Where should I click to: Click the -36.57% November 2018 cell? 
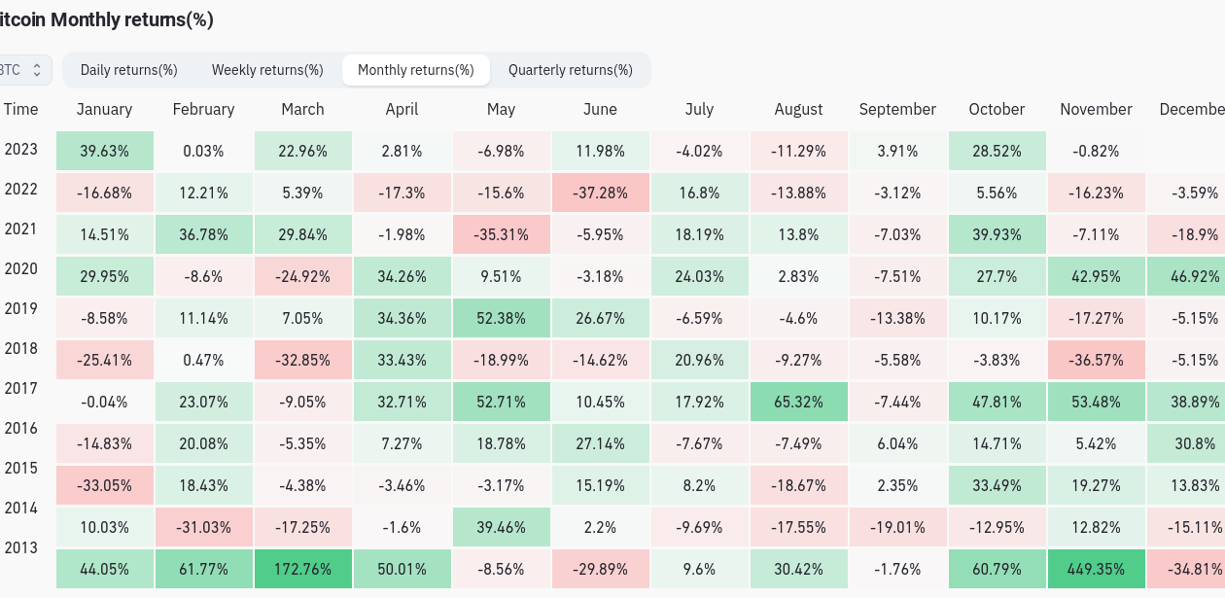[1096, 360]
